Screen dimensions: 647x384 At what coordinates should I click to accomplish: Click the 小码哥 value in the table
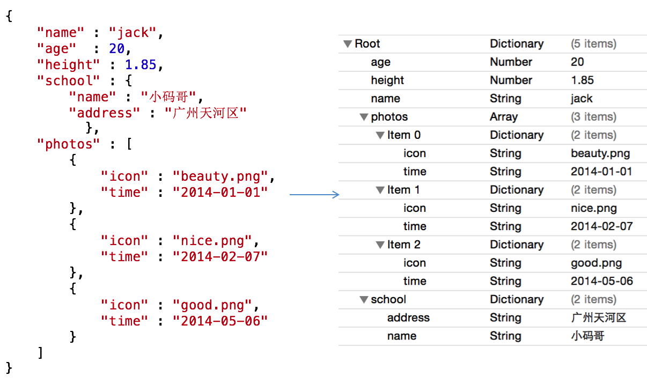click(x=587, y=336)
